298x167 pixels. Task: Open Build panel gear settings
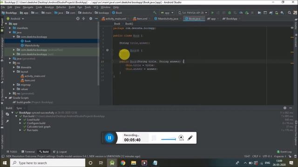point(284,108)
